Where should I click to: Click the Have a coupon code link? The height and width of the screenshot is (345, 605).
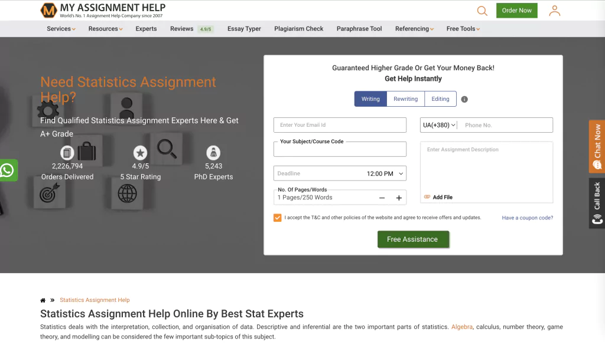[x=528, y=218]
